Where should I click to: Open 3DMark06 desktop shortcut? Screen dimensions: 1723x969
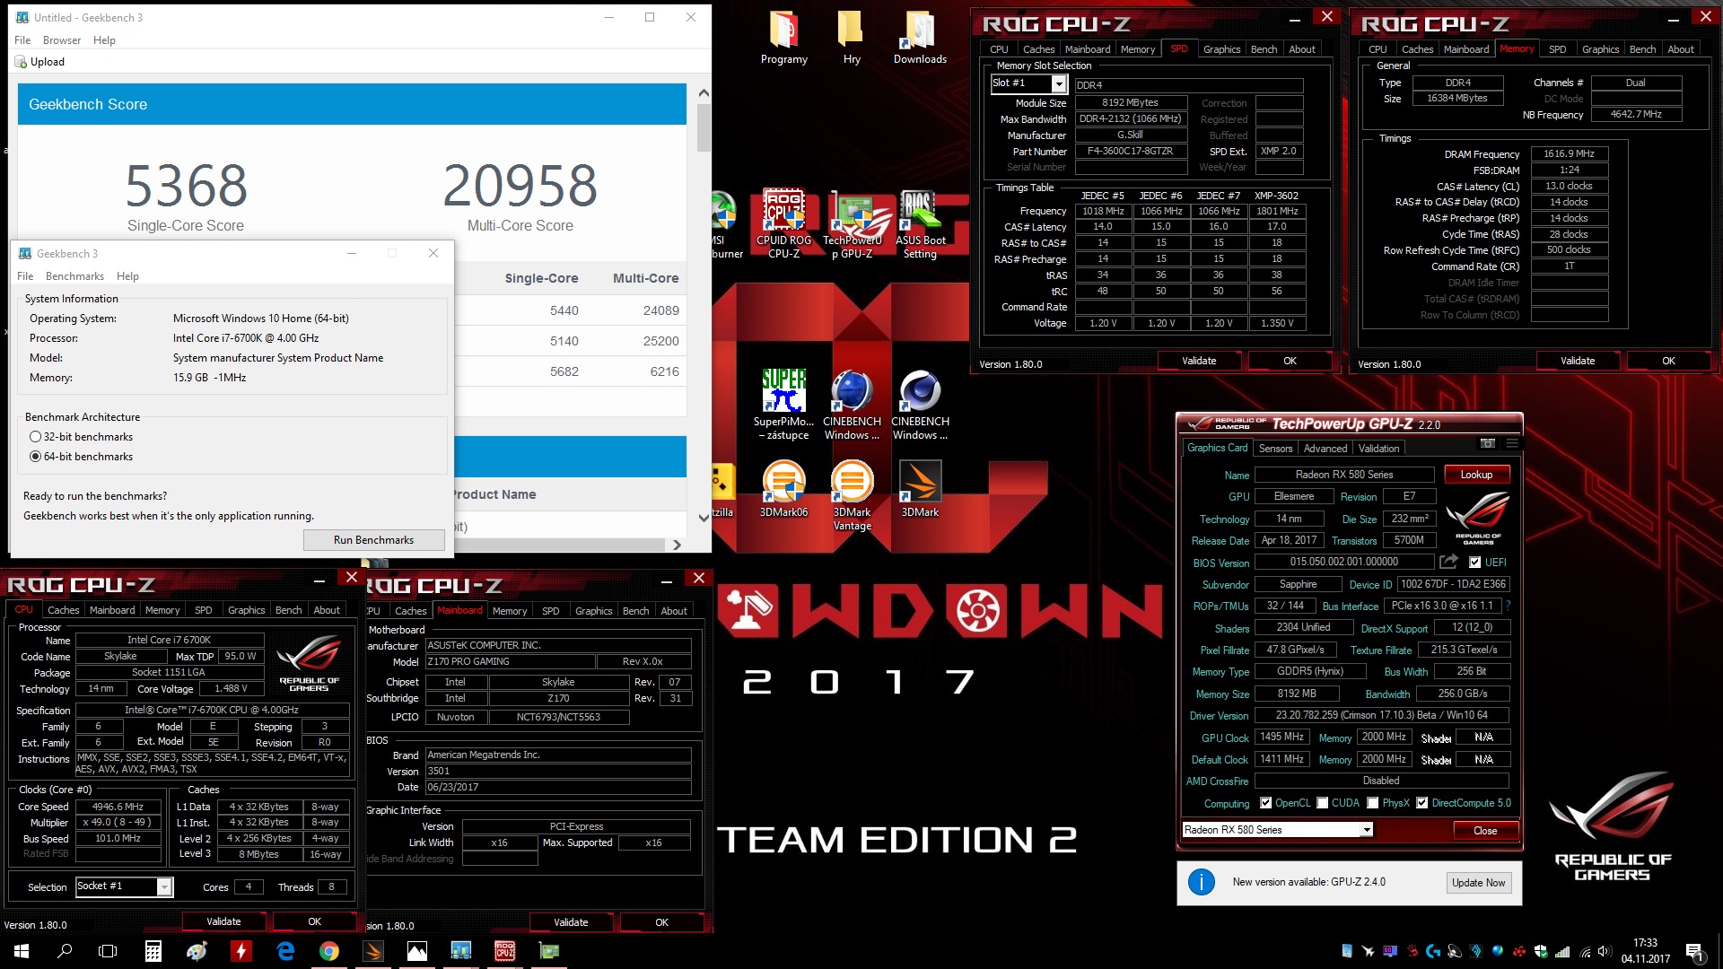pyautogui.click(x=784, y=489)
